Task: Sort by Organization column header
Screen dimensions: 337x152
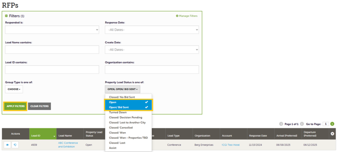Action: point(206,134)
